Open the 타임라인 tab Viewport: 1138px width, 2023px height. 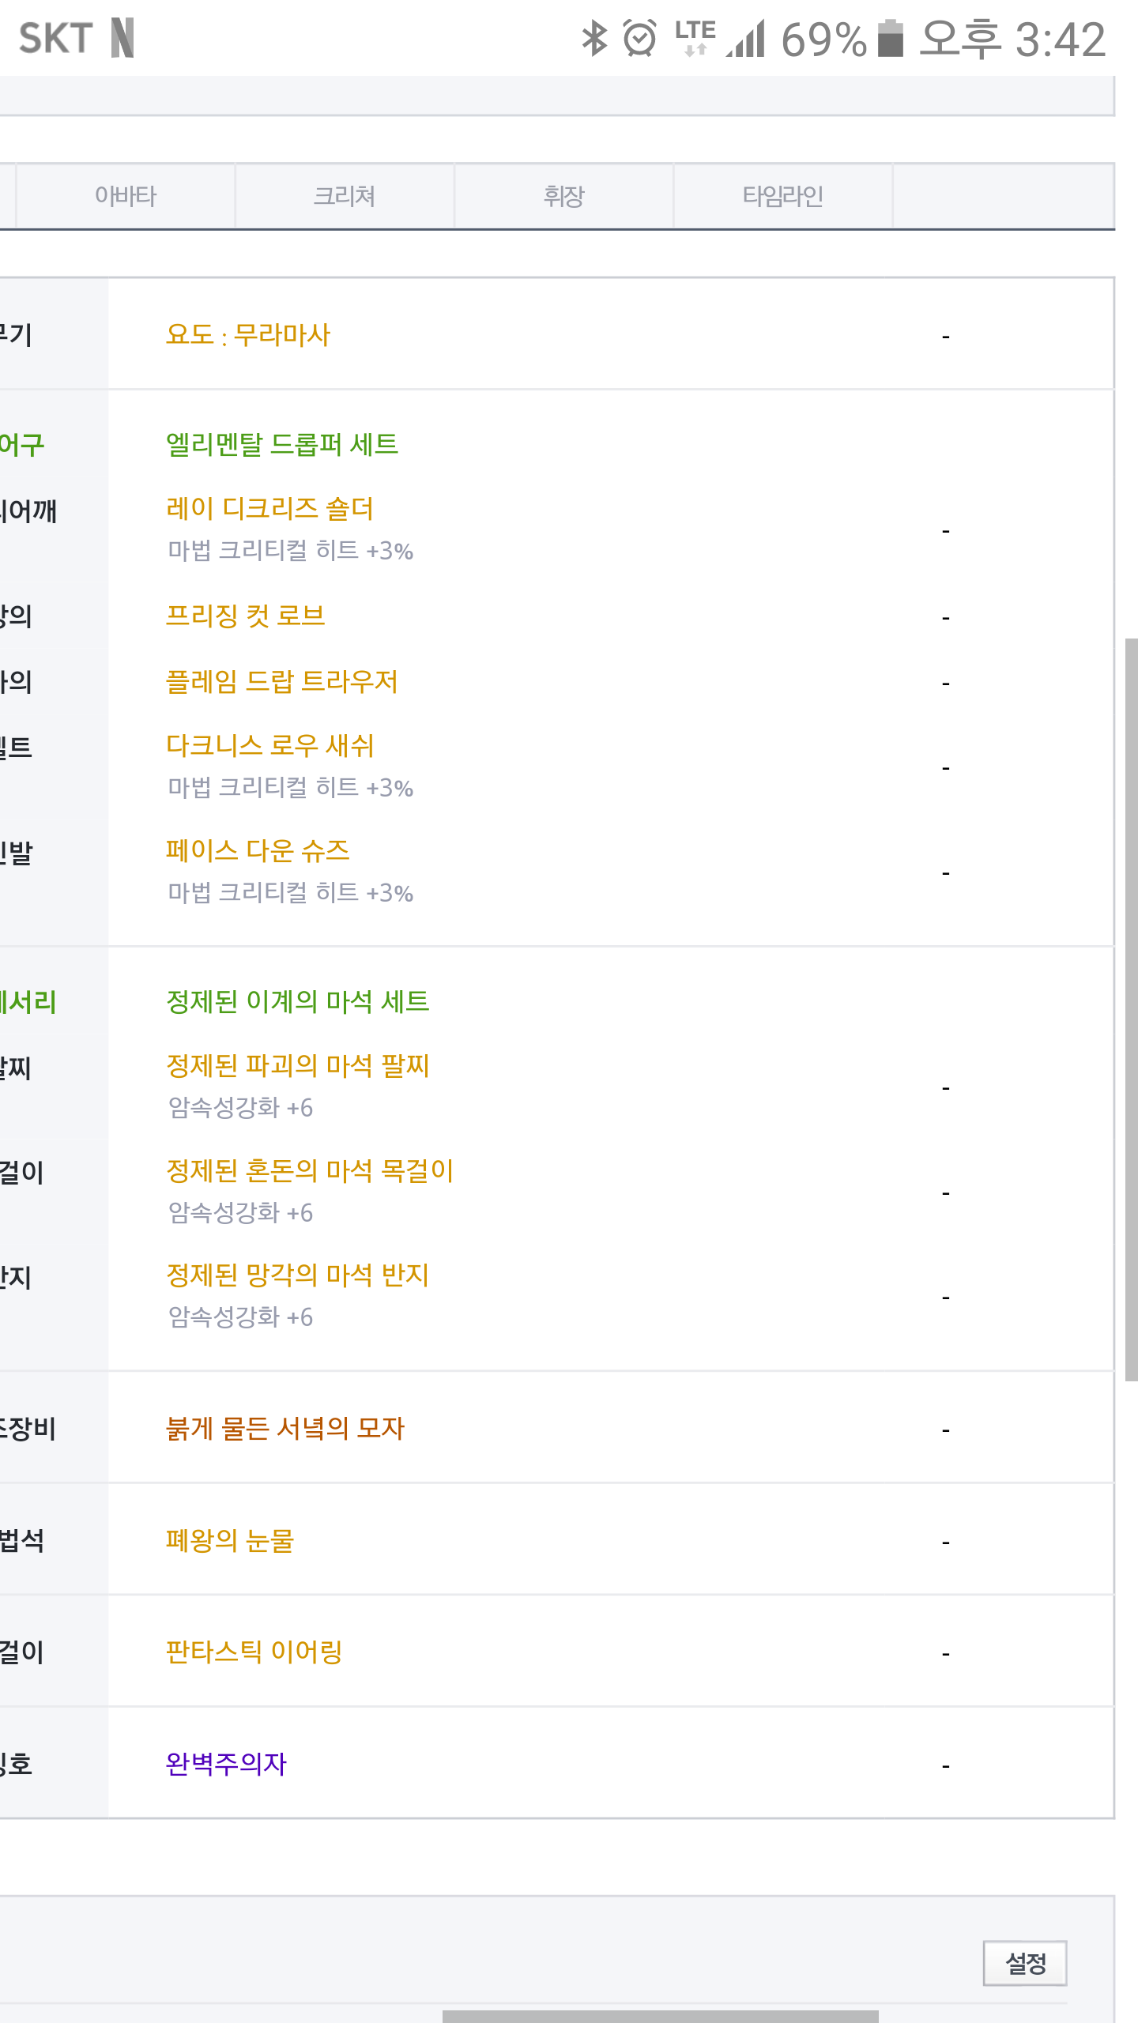coord(783,196)
